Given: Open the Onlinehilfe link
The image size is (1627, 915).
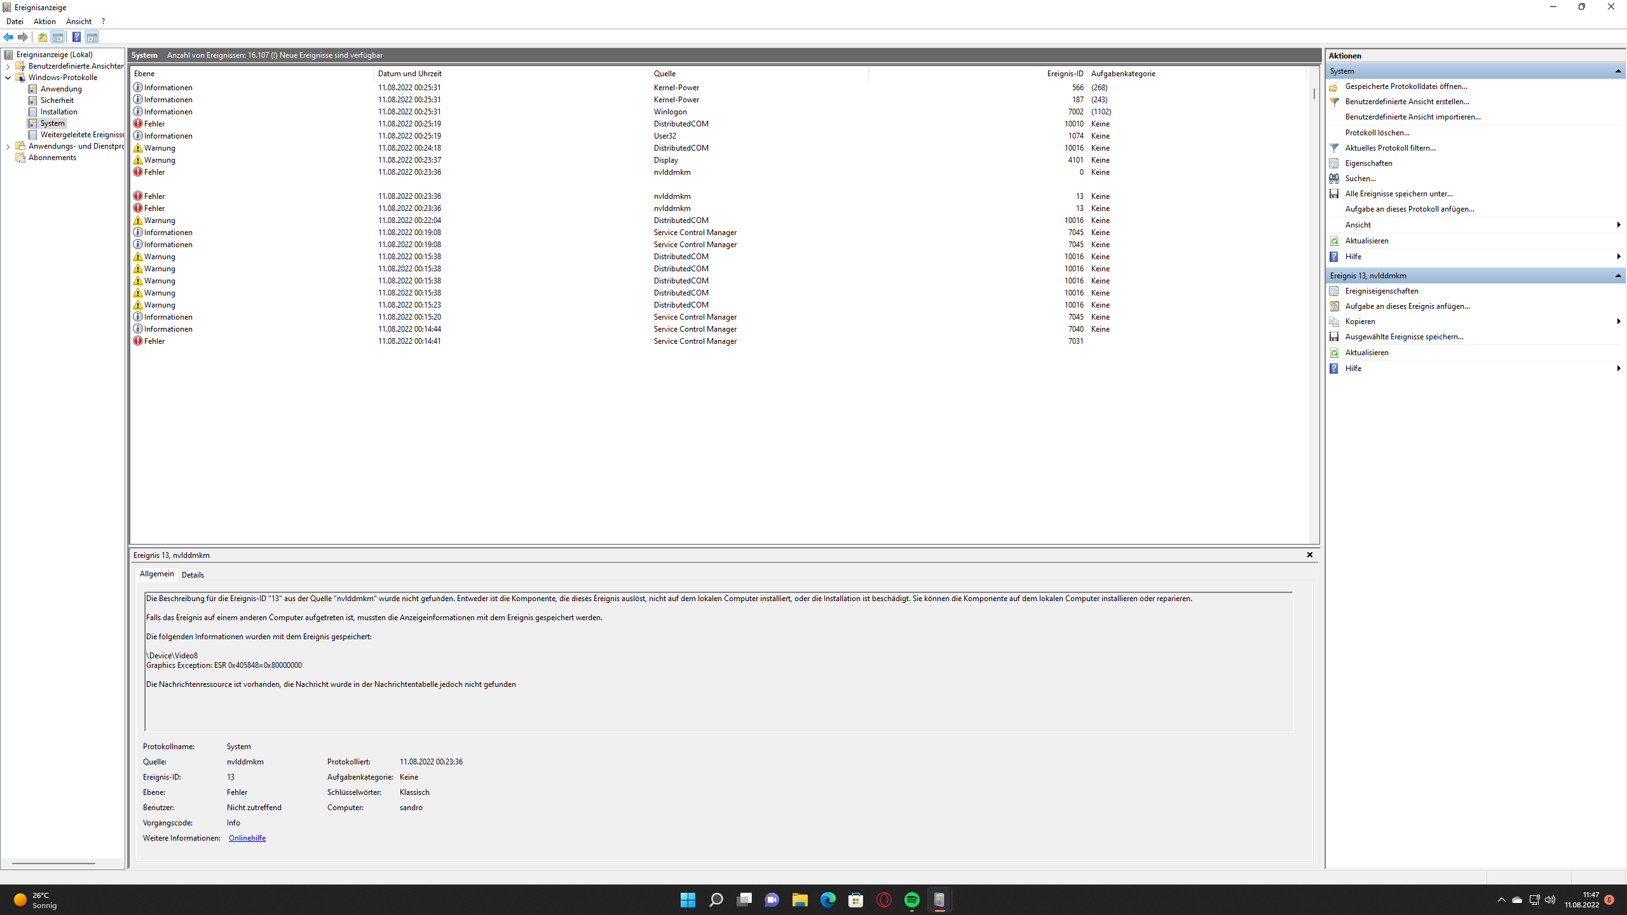Looking at the screenshot, I should 247,837.
